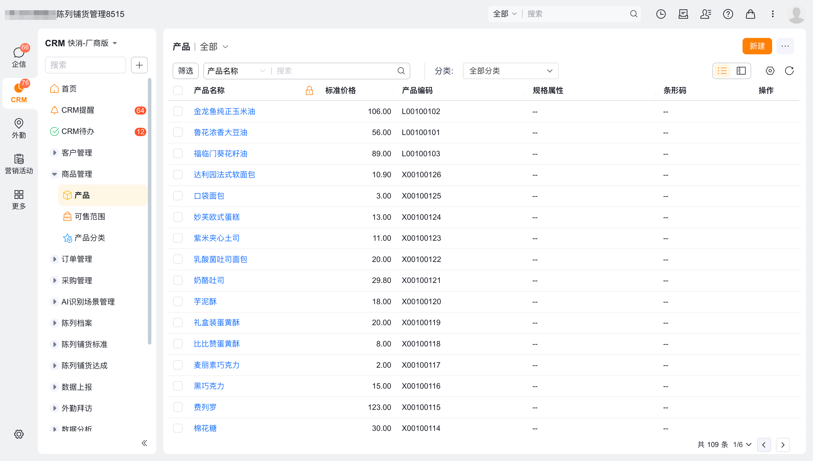This screenshot has height=461, width=813.
Task: Click the global search magnifier icon
Action: tap(634, 14)
